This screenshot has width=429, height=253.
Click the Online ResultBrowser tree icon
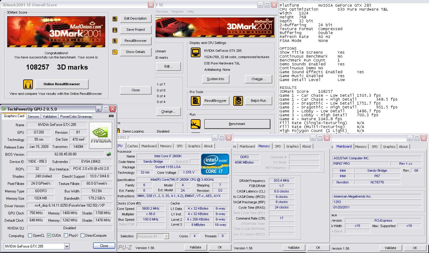point(28,84)
